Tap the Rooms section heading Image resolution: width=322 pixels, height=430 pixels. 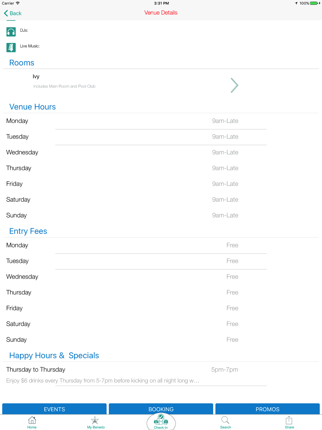pyautogui.click(x=22, y=63)
